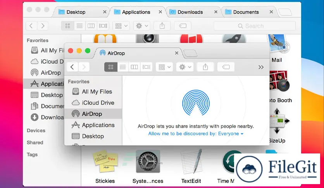Screen dimensions: 324x188
Task: Click the Edit Tags icon in AirDrop toolbar
Action: 226,67
